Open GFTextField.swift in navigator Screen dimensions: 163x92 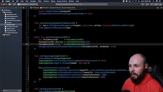pos(10,31)
